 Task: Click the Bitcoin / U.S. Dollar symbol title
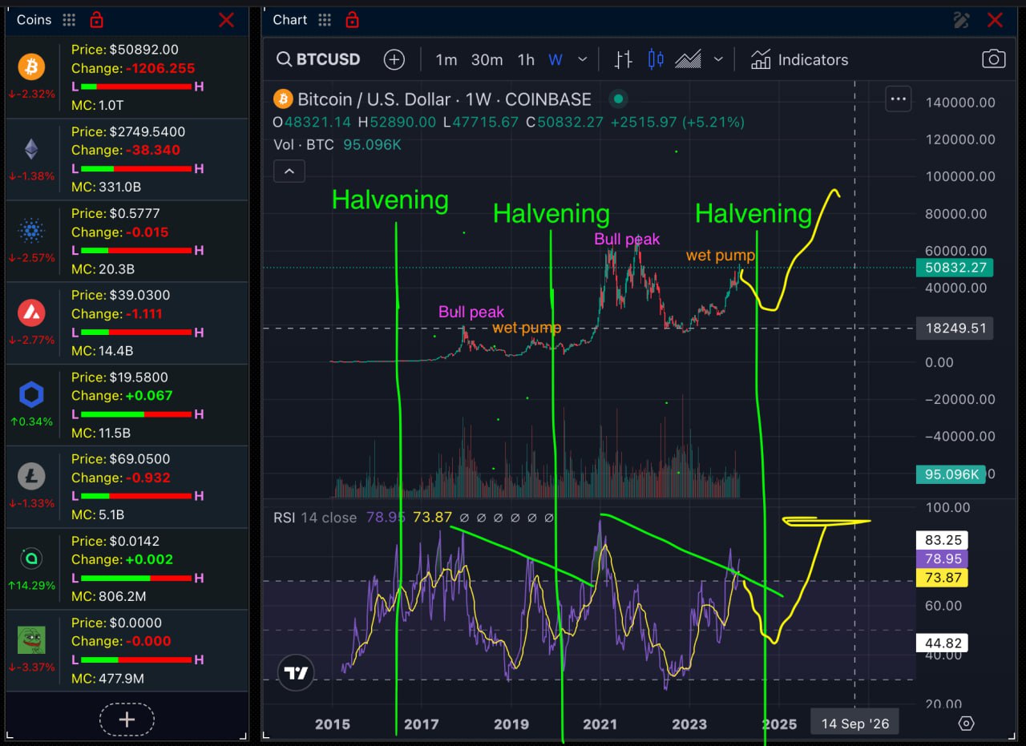click(x=445, y=99)
